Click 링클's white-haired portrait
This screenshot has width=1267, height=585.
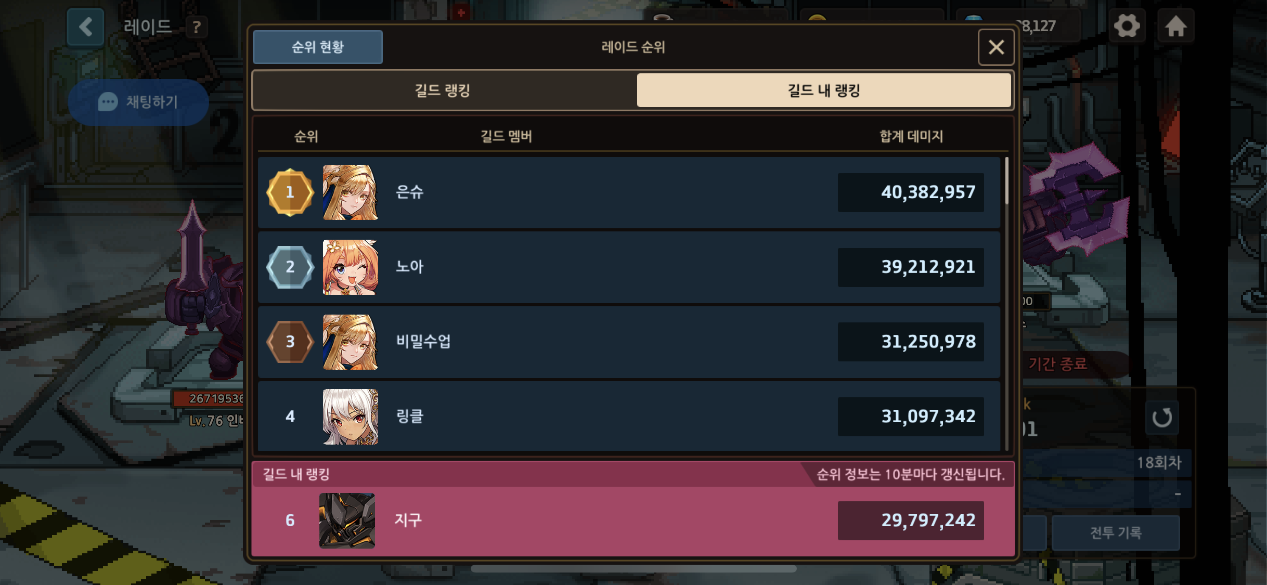pyautogui.click(x=350, y=417)
